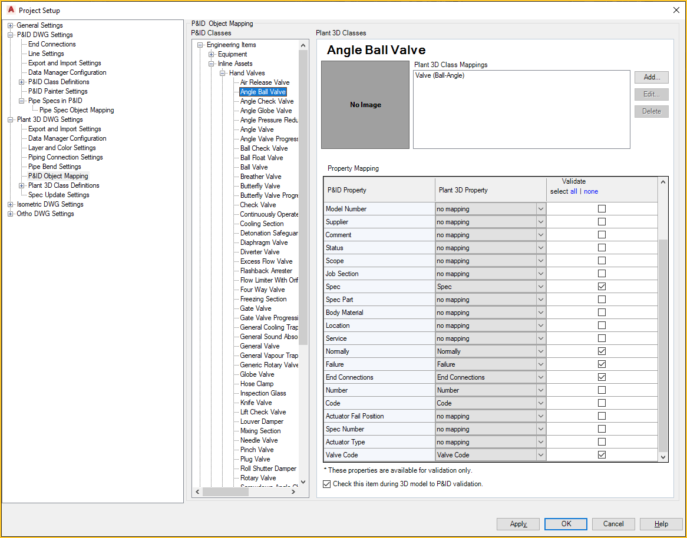Open Pipe Spec Object Mapping settings
The height and width of the screenshot is (538, 687).
[x=75, y=109]
